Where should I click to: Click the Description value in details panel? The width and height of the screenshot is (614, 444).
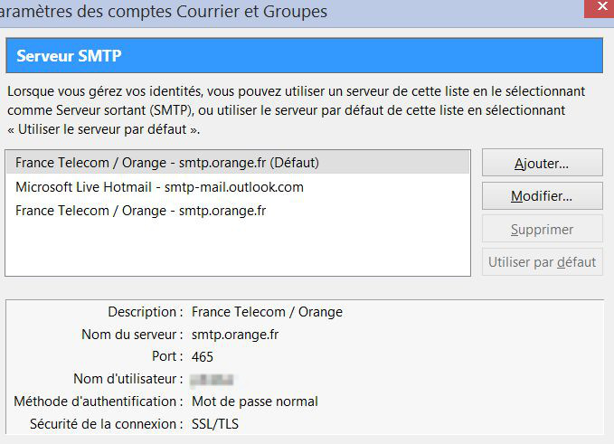267,312
